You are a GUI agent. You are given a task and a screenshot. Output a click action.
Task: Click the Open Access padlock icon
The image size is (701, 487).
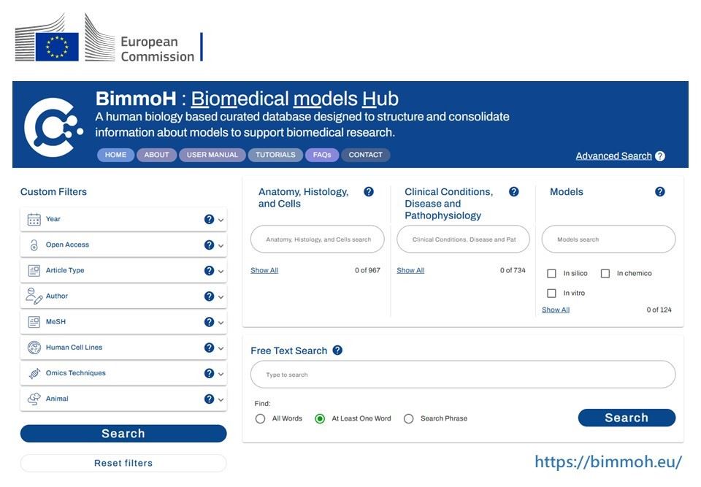pyautogui.click(x=34, y=245)
